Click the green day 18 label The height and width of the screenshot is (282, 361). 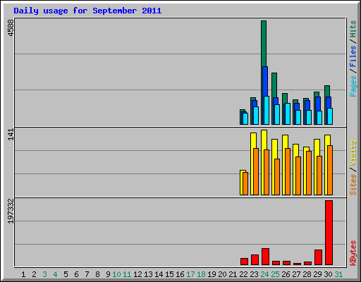pos(201,274)
